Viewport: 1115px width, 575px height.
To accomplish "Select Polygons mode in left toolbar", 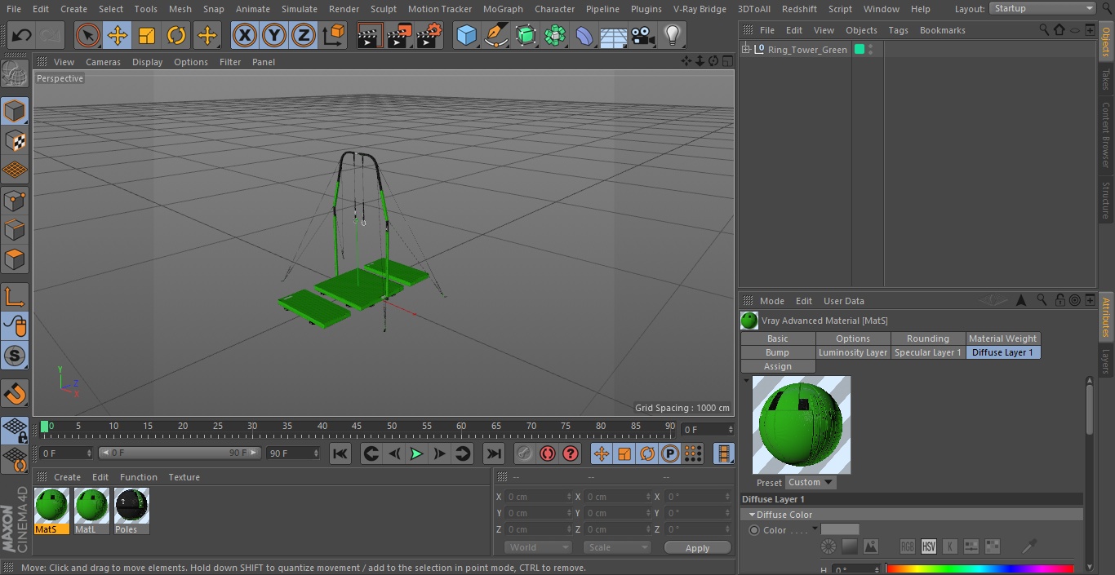I will pos(15,260).
